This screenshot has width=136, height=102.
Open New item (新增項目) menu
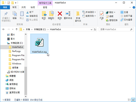[89, 12]
